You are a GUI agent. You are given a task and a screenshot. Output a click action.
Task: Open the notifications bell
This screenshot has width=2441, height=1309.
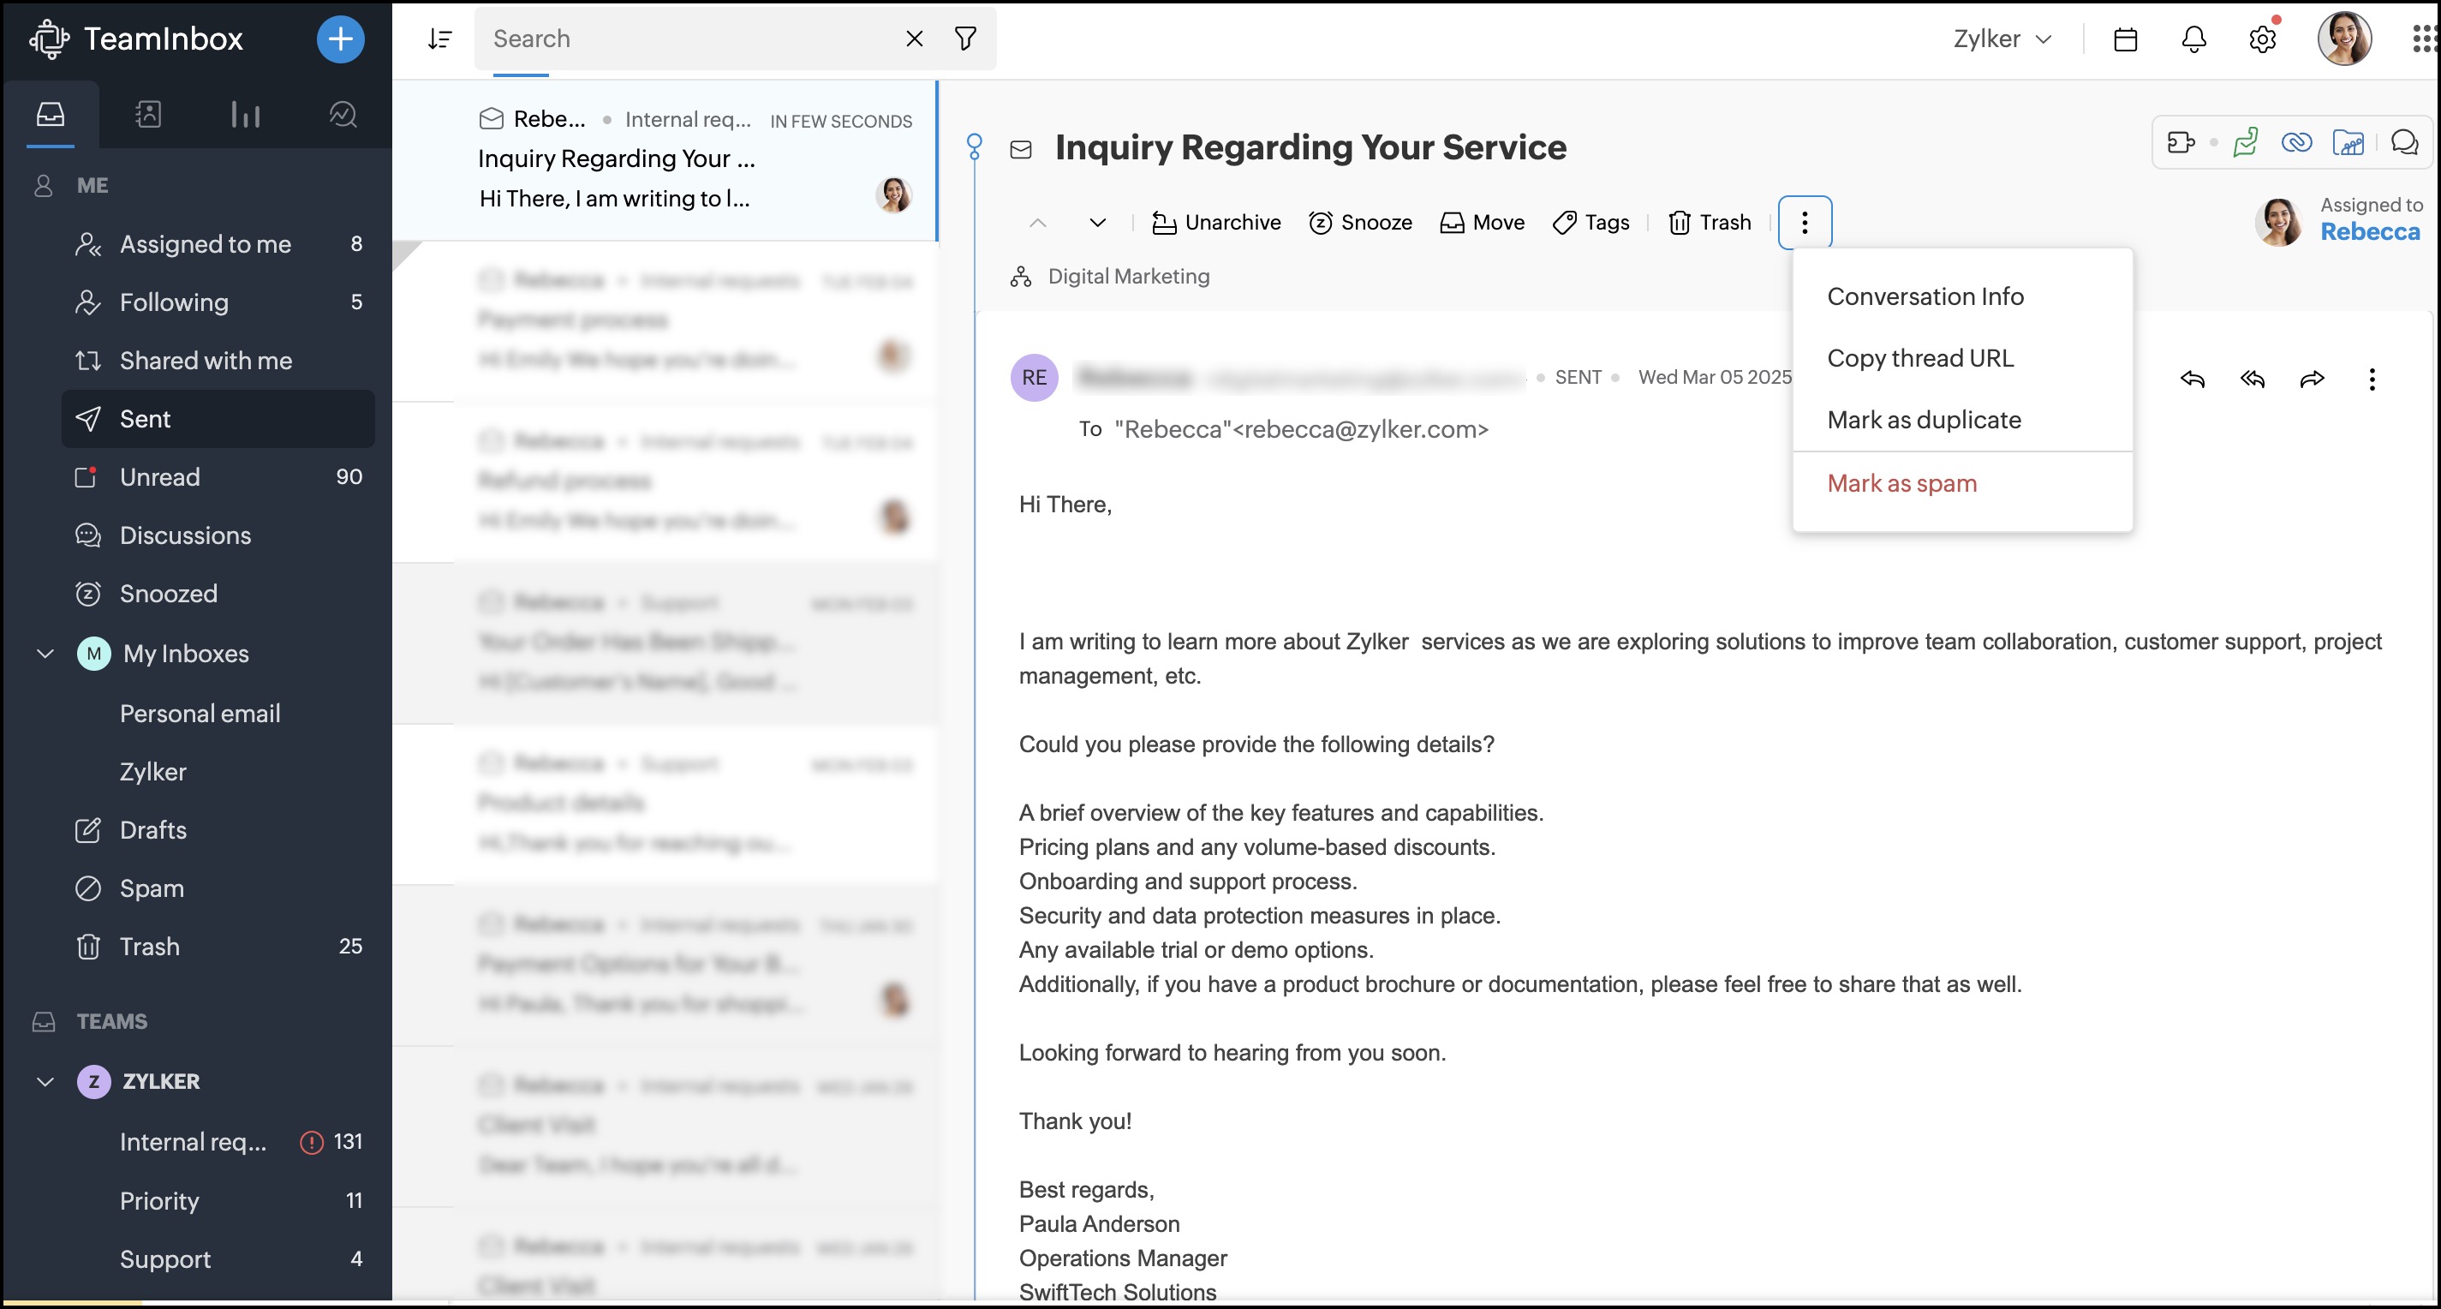2193,39
